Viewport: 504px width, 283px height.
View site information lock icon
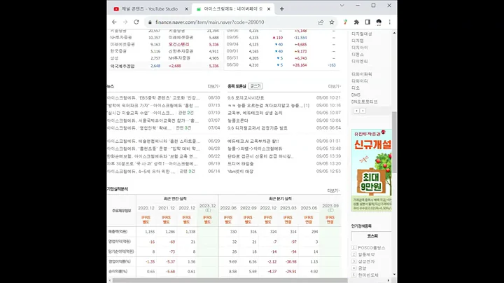tap(150, 22)
